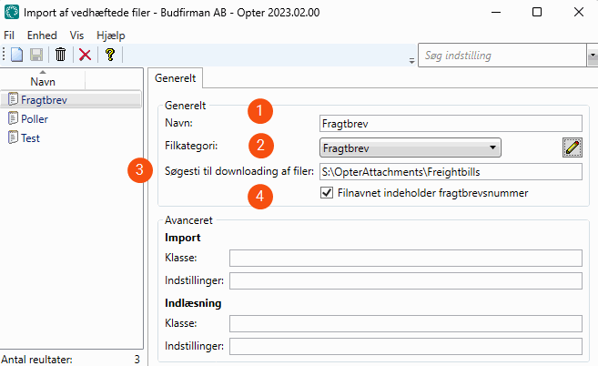Switch to the Generelt tab
The image size is (598, 366).
pos(175,79)
